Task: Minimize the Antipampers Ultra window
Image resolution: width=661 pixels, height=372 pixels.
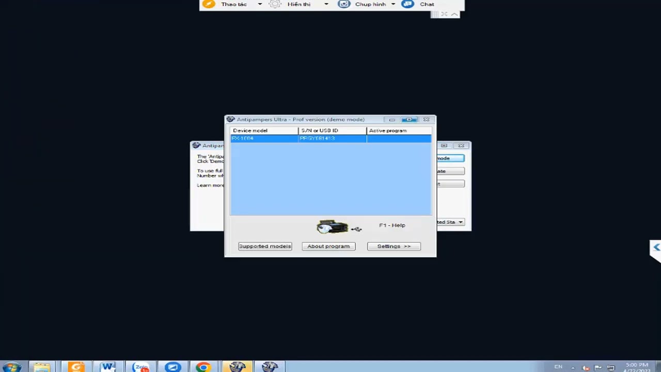Action: click(392, 120)
